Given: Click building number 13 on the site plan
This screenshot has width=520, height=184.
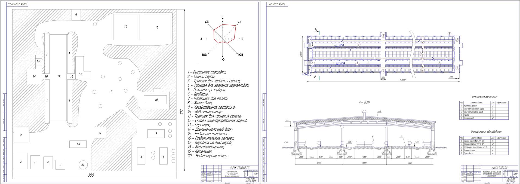Looking at the screenshot, I should 78,144.
